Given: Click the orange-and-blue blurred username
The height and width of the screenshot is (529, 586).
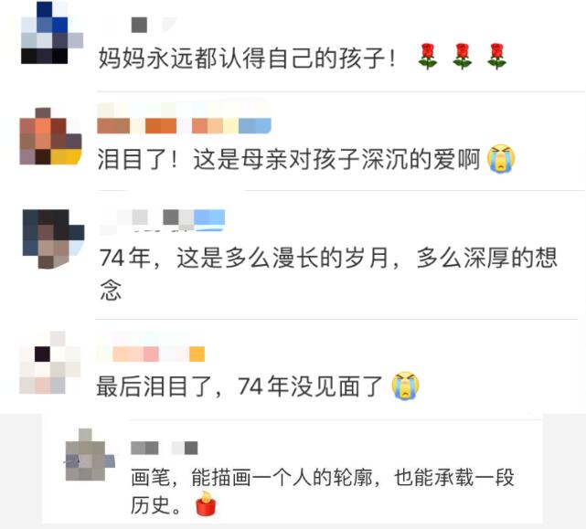Looking at the screenshot, I should [x=184, y=119].
